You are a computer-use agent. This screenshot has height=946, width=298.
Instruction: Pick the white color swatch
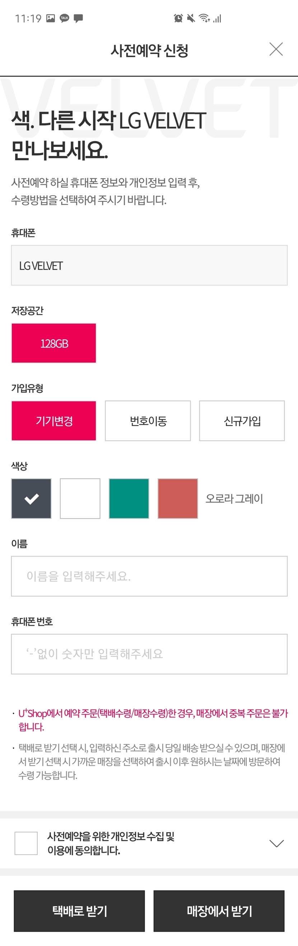pyautogui.click(x=80, y=498)
